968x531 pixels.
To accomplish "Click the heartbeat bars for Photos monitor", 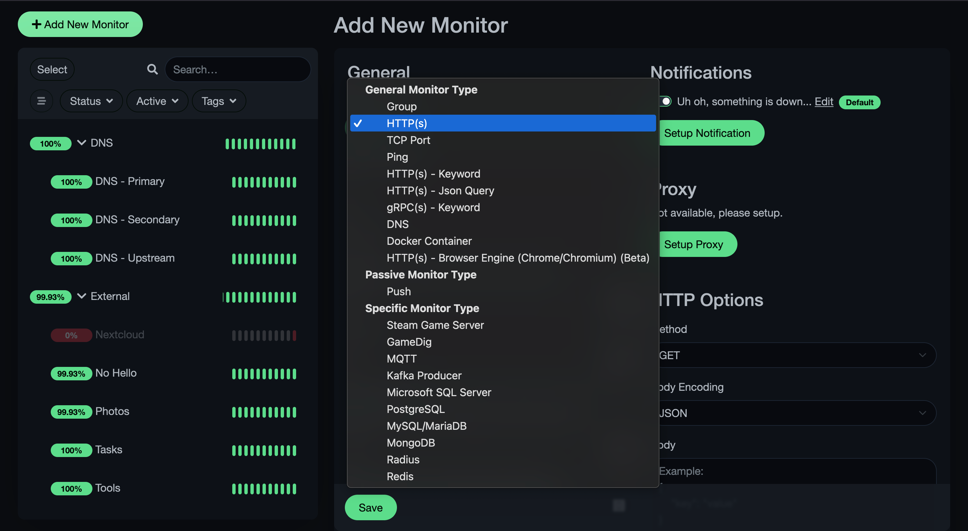I will tap(264, 412).
